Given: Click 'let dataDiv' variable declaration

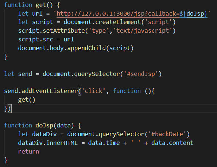Looking at the screenshot, I should [37, 134].
